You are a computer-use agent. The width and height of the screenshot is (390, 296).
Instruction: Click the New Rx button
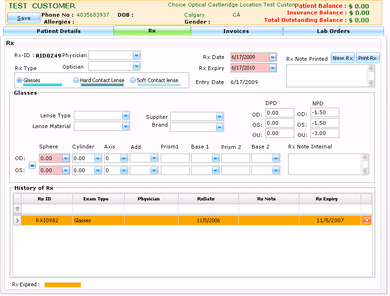point(343,58)
